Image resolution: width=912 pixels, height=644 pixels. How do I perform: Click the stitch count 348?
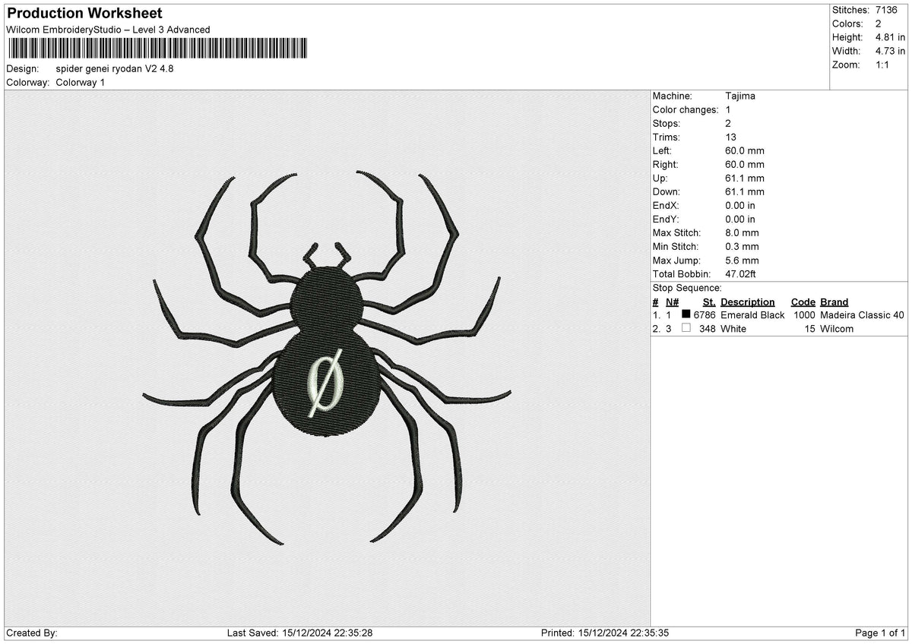click(x=708, y=328)
